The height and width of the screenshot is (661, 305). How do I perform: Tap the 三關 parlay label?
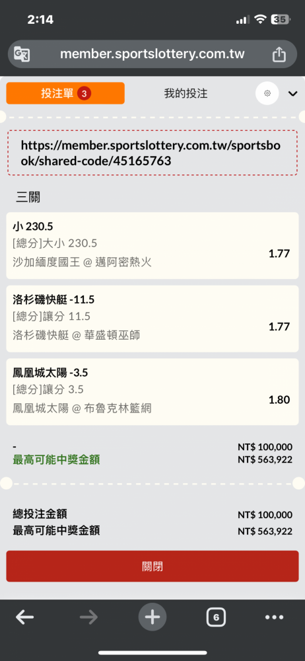click(x=28, y=196)
